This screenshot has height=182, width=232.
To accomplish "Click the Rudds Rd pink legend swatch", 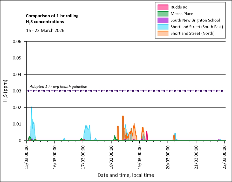I will point(163,7).
